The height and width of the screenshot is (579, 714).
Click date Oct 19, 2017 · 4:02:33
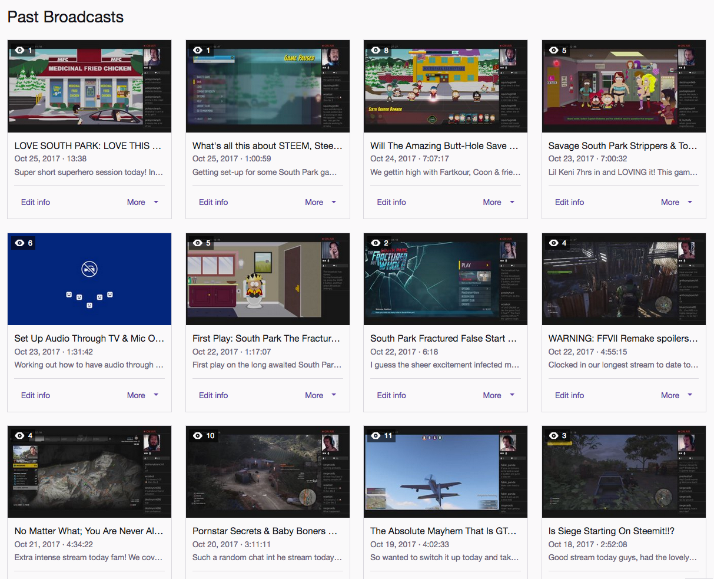coord(410,544)
